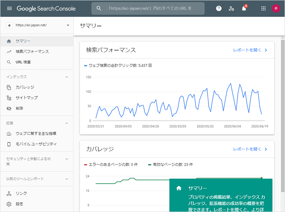Click the 2020/03/21 axis date label
Screen dimensions: 285x212
(96, 126)
